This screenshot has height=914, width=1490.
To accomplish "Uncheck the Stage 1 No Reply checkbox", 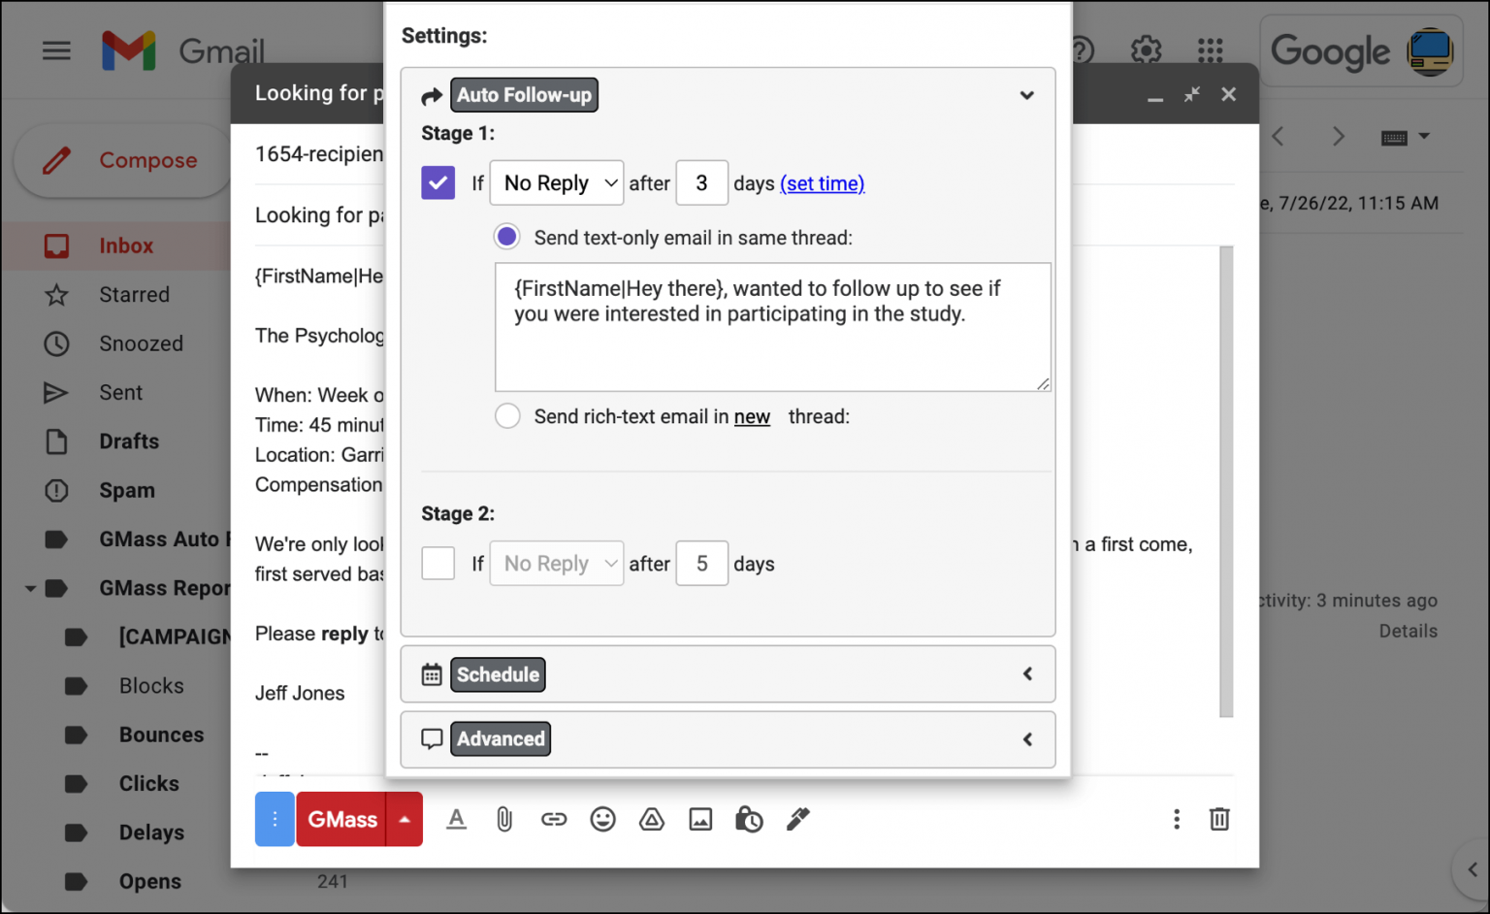I will coord(437,182).
